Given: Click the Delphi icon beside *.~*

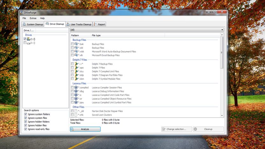Looking at the screenshot, I should pos(76,64).
